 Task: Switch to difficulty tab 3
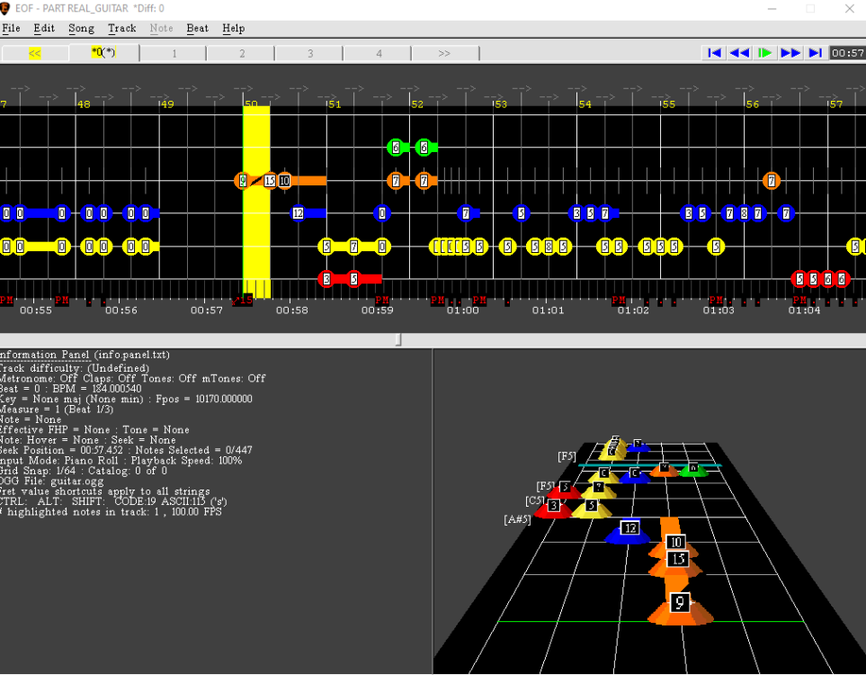(310, 53)
